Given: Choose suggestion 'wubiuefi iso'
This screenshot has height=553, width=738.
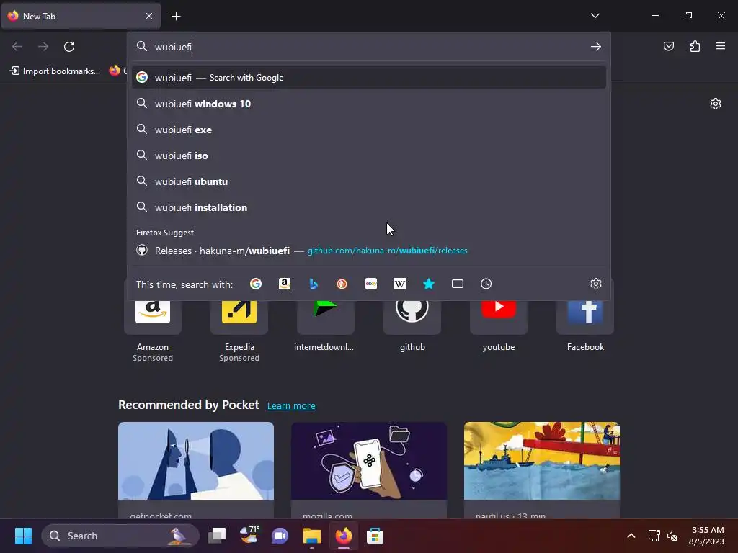Looking at the screenshot, I should (x=369, y=156).
